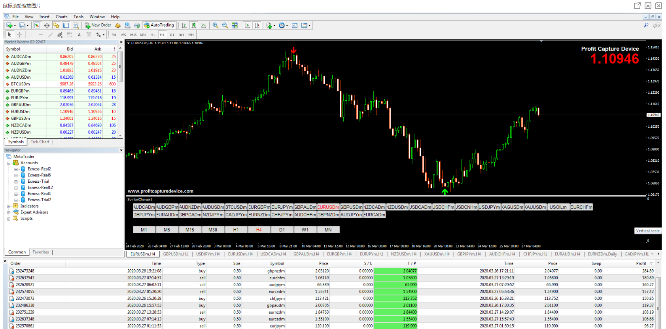This screenshot has width=666, height=329.
Task: Expand the Exness-Trial account node
Action: point(16,182)
